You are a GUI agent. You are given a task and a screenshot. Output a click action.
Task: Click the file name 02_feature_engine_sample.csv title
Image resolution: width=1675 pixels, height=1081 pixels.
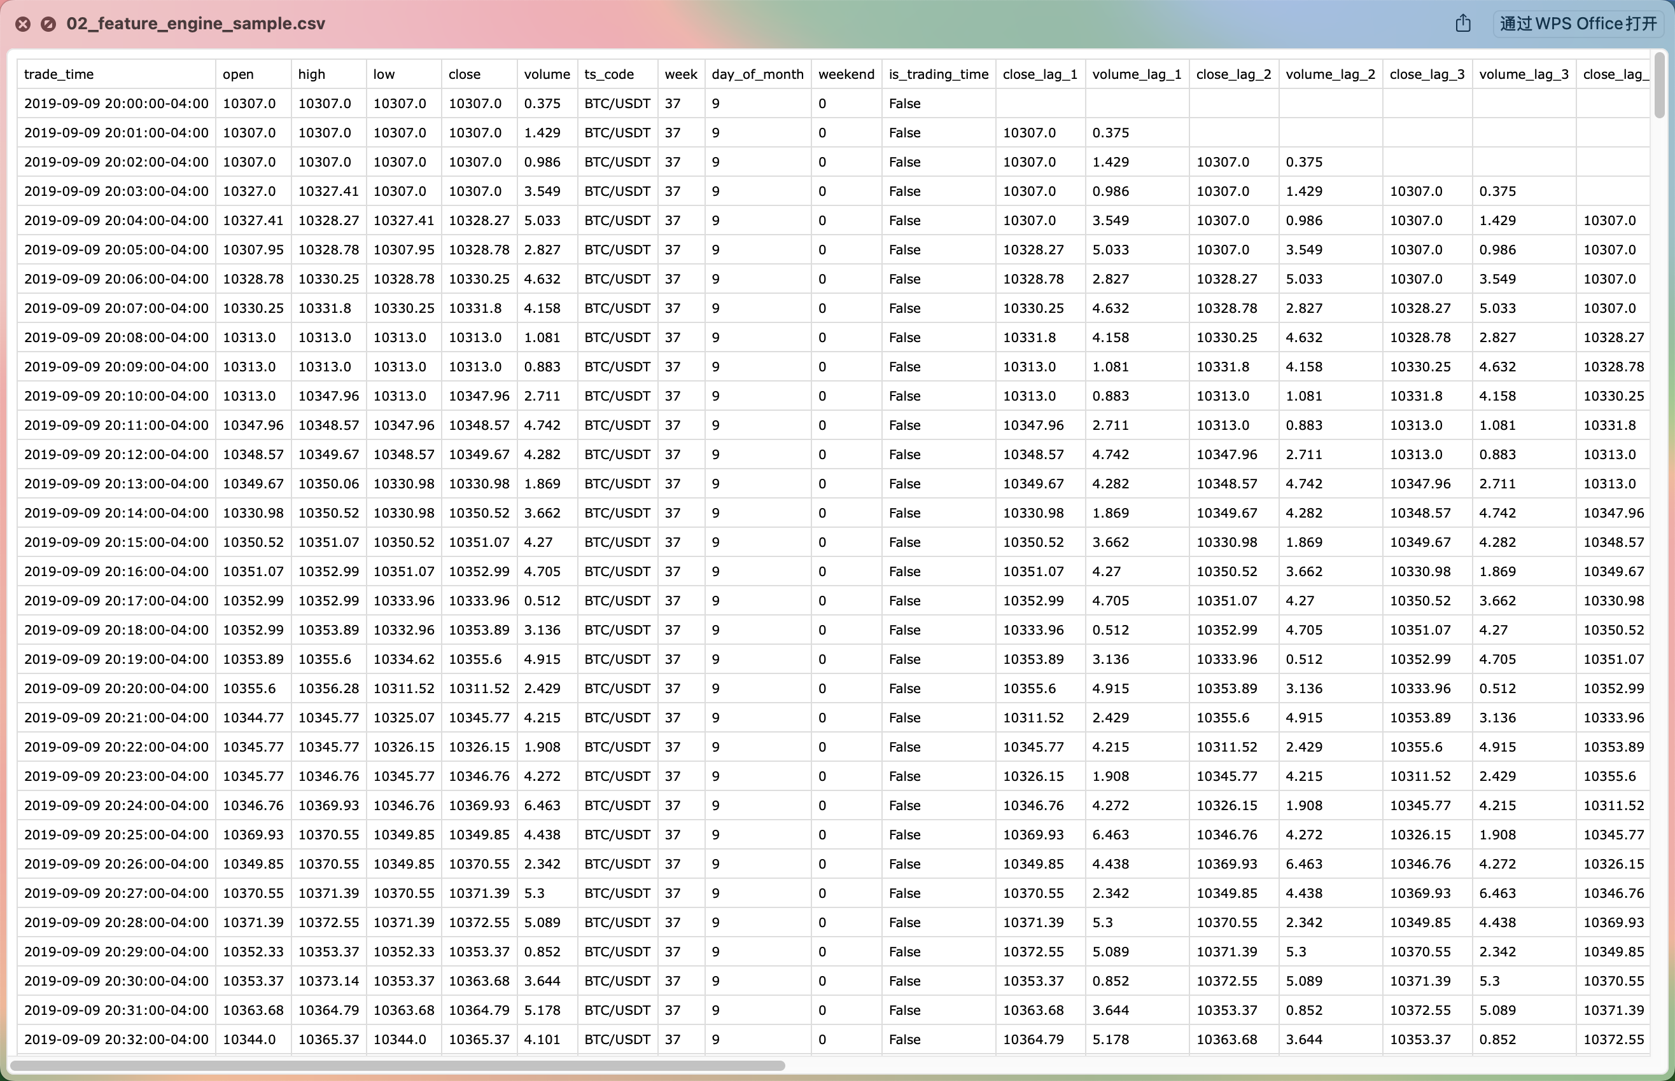pos(196,24)
